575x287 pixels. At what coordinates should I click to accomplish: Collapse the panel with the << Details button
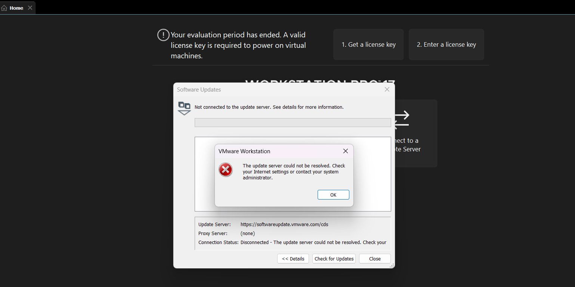[293, 259]
